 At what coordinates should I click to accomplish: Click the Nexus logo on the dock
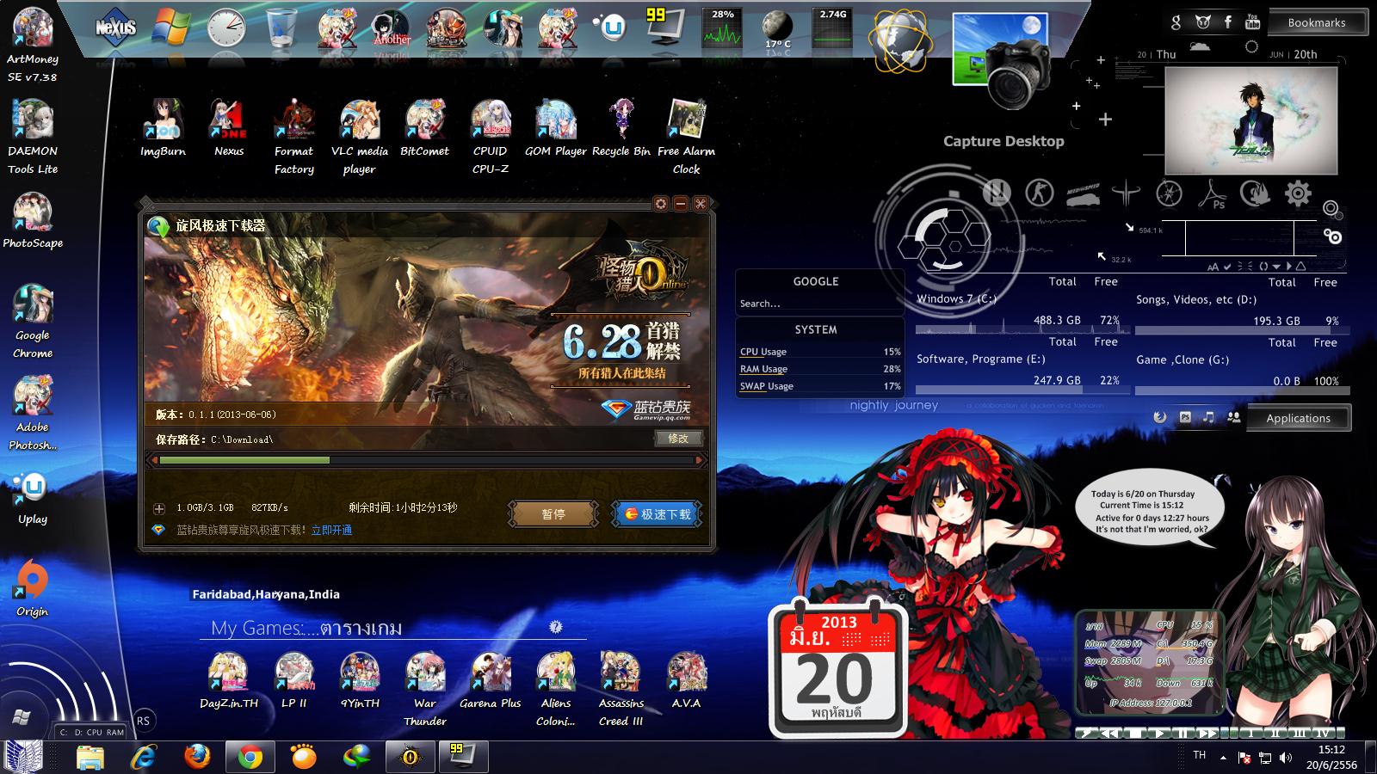point(115,28)
